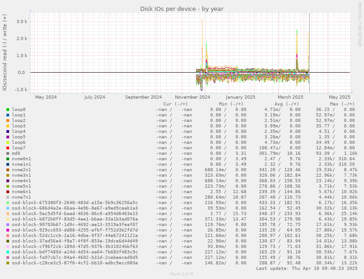Click legend entry osd-block-cf96f2cb-189d-47d5-9376-3b31024bbf63
Viewport: 364px width, 279px height.
point(75,247)
